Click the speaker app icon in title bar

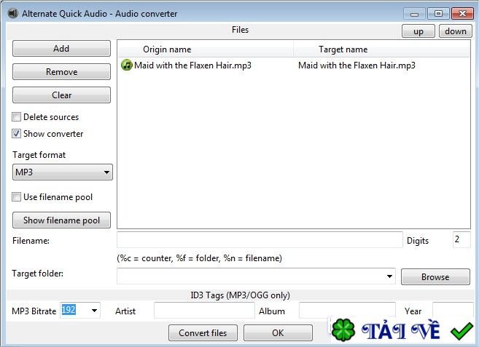point(13,13)
